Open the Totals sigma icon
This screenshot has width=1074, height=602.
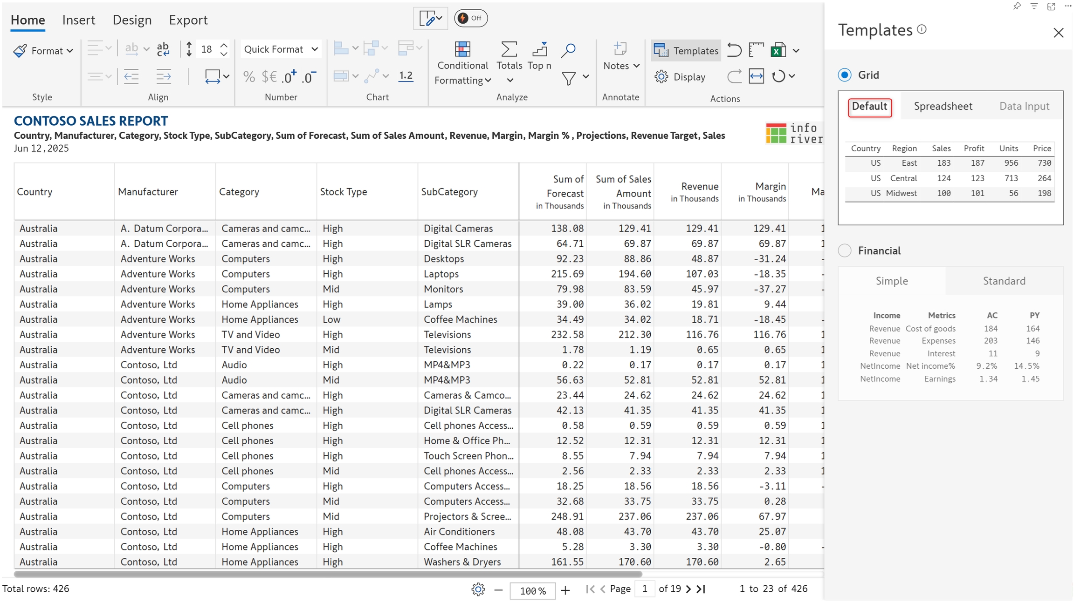(x=509, y=49)
